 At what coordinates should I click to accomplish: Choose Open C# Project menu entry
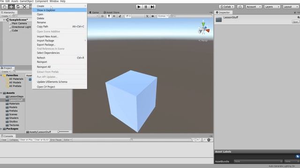(60, 87)
